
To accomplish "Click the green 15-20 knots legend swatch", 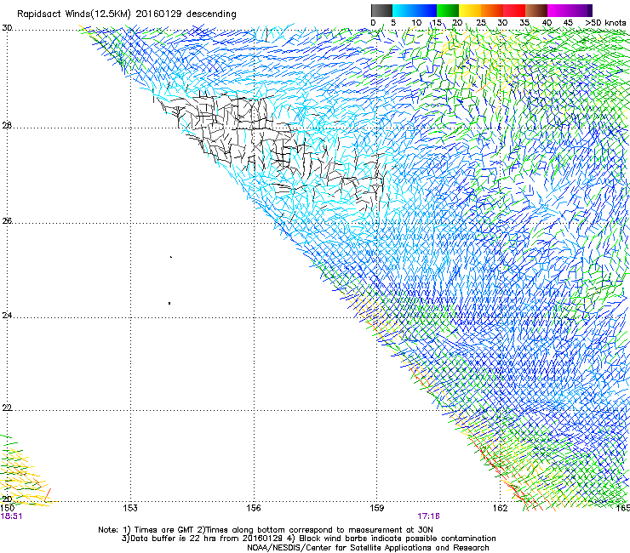I will pyautogui.click(x=448, y=10).
